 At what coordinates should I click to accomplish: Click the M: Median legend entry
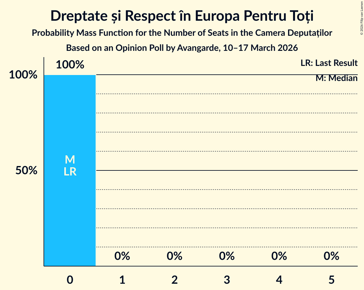click(x=336, y=78)
